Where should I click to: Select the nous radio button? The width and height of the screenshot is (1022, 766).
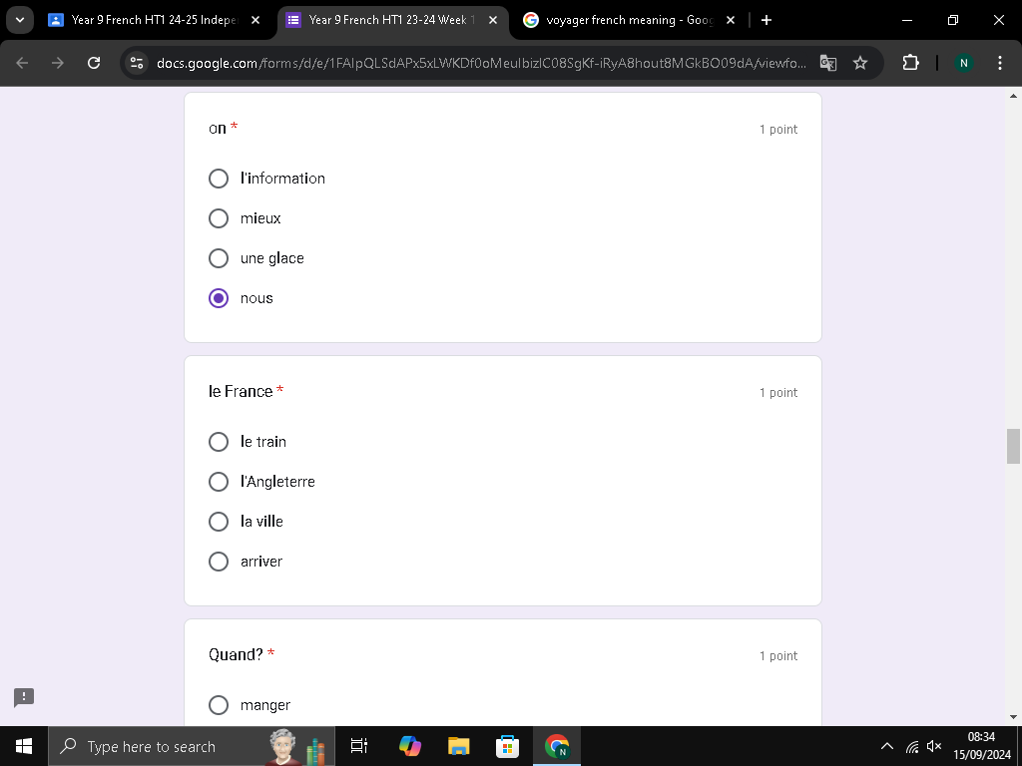[x=219, y=298]
